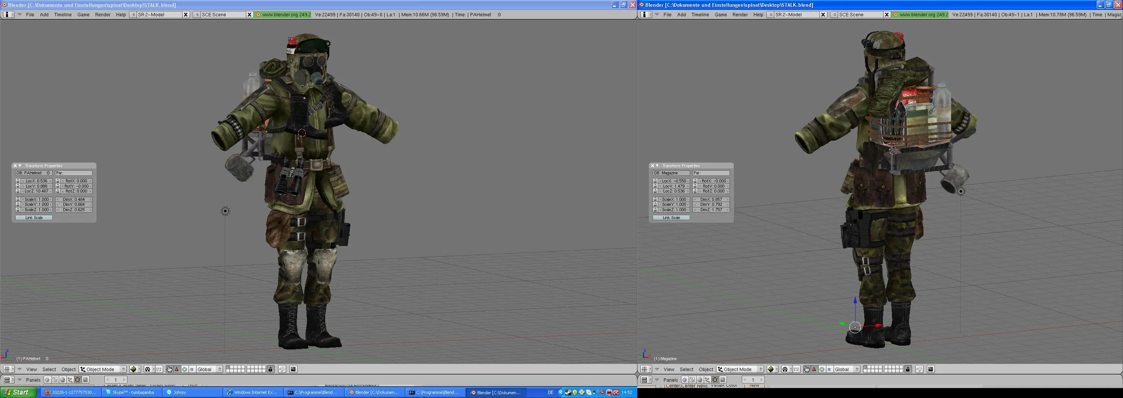The width and height of the screenshot is (1123, 398).
Task: Click layer lock icon in left window
Action: tap(271, 369)
